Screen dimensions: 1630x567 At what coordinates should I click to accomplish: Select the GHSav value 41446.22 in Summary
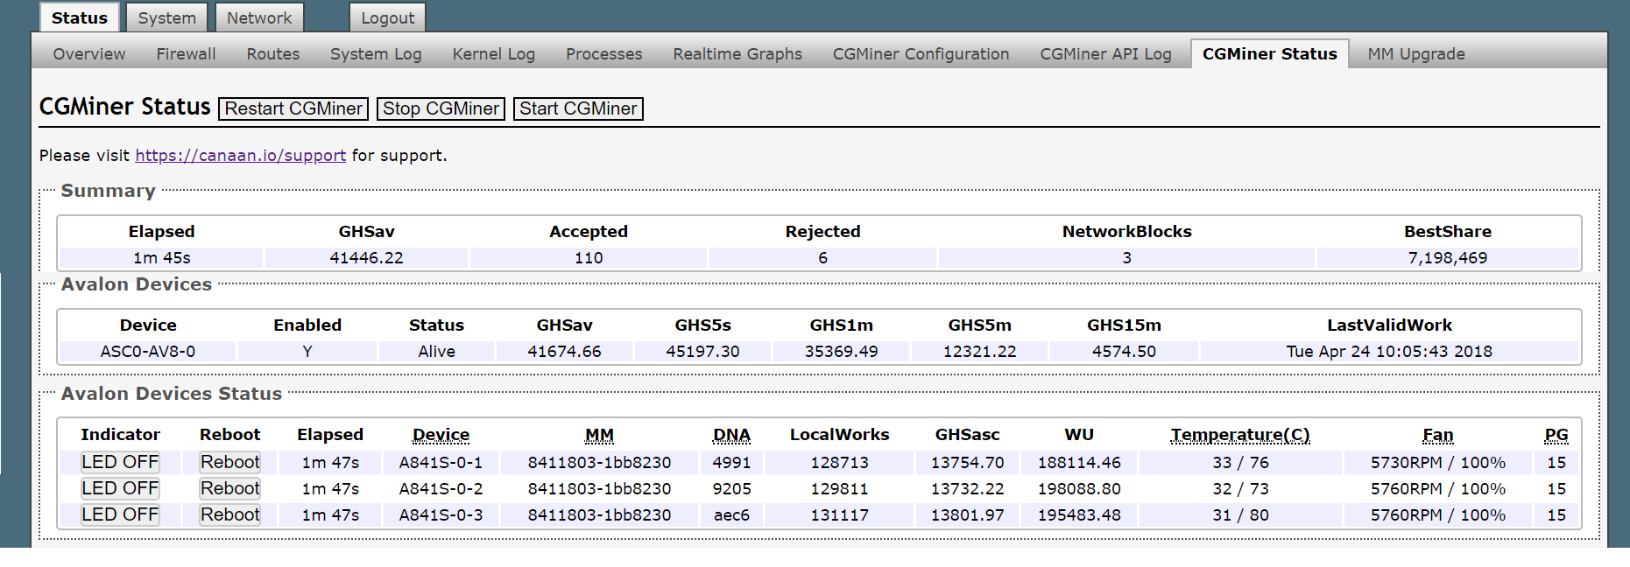tap(366, 258)
